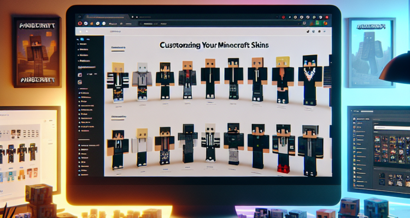Select top-row skin with black-and-white striped body
This screenshot has height=218, width=410.
point(118,82)
